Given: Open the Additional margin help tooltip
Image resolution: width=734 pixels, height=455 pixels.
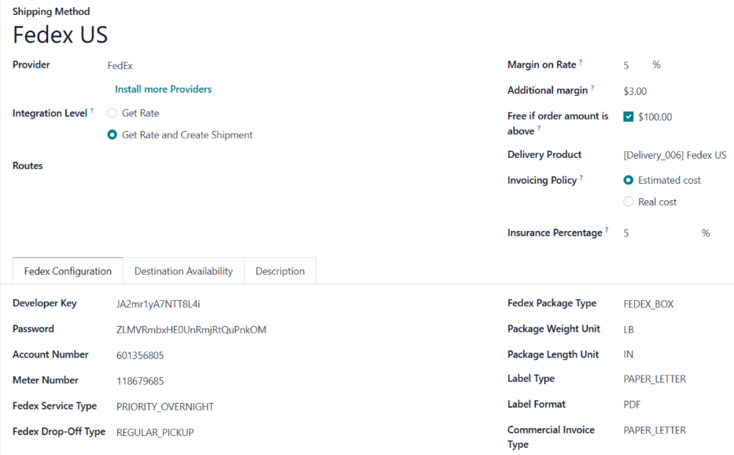Looking at the screenshot, I should 592,86.
